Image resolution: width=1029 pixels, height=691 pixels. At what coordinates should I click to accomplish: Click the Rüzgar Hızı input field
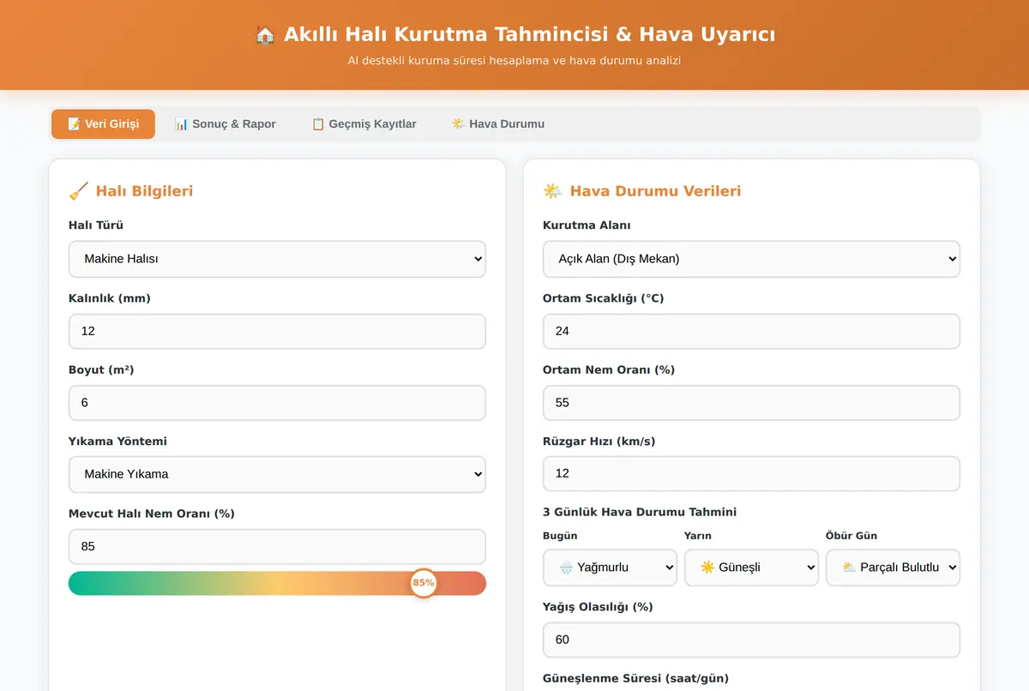point(751,473)
